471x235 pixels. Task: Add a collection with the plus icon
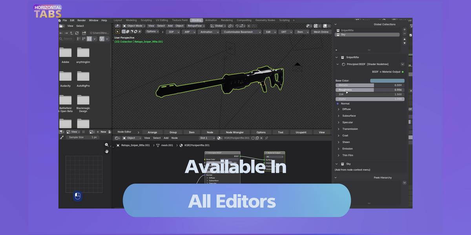[x=405, y=29]
